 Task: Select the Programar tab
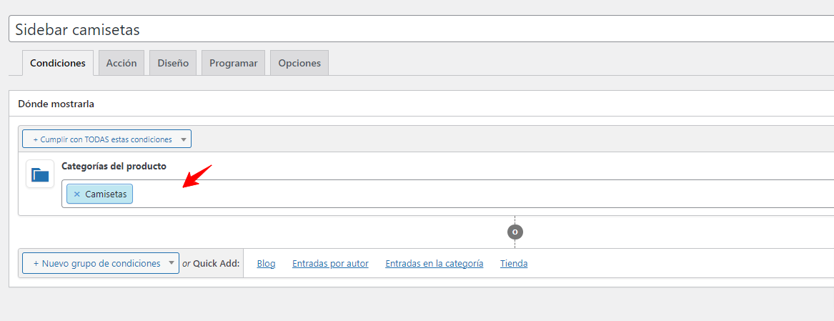pos(234,63)
